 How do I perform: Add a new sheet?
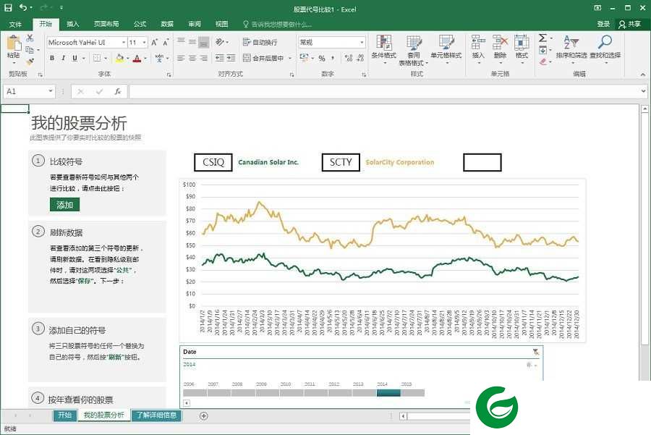click(203, 415)
